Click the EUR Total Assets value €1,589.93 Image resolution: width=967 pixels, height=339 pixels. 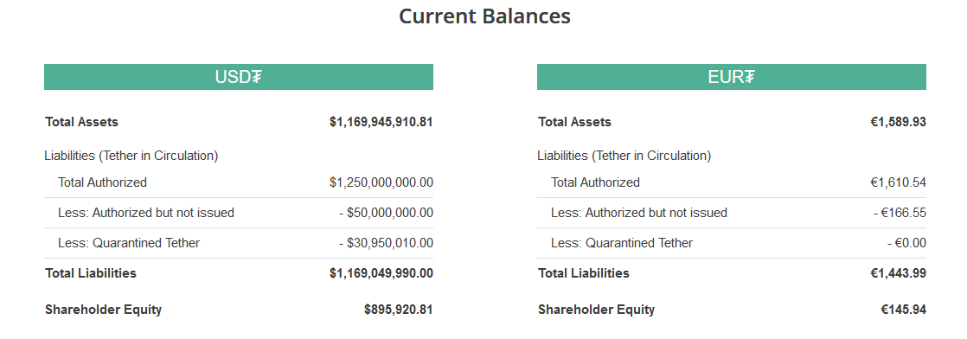898,122
